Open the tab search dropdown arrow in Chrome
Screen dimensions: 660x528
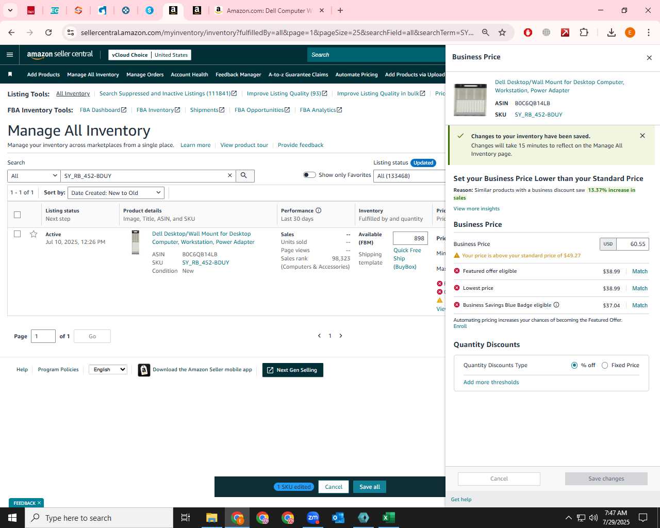tap(10, 10)
